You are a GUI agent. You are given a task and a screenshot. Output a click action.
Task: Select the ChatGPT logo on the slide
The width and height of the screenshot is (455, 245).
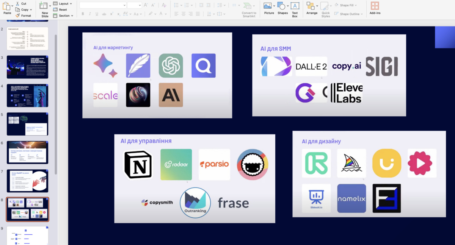pos(171,66)
